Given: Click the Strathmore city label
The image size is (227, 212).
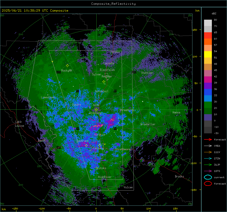Looking at the screenshot, I should click(123, 149).
